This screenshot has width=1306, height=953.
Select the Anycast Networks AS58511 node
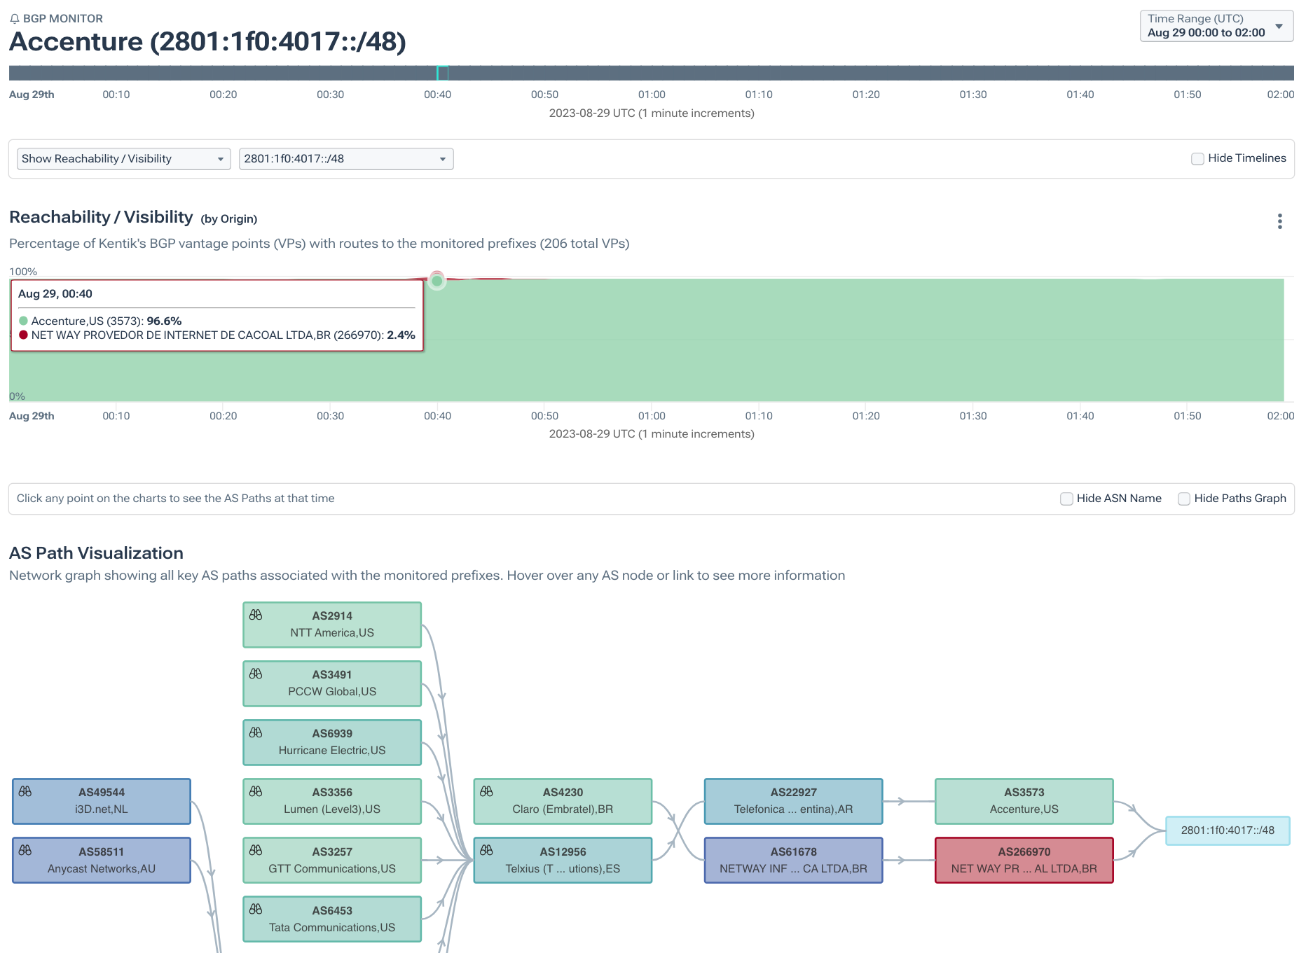pos(102,860)
